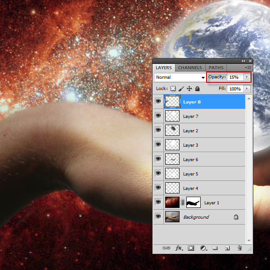Select Layer 1 image thumbnail
The height and width of the screenshot is (270, 270).
(172, 202)
